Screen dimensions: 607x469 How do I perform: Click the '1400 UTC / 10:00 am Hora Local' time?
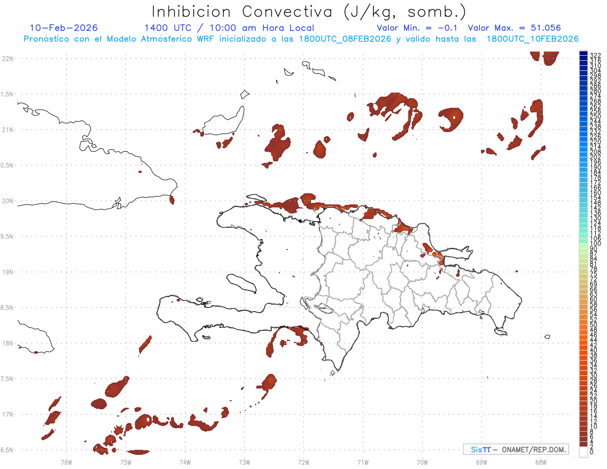click(229, 28)
